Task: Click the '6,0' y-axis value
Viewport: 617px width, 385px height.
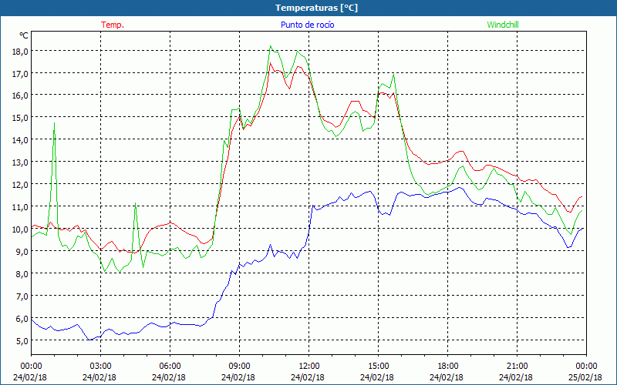Action: click(x=22, y=319)
